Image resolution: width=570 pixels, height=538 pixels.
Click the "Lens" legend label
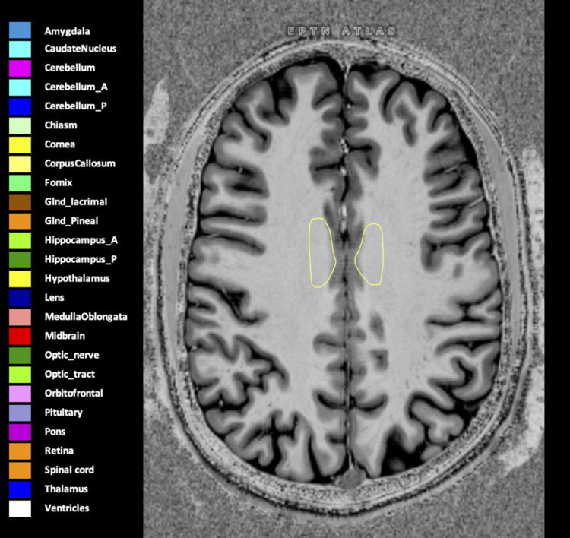pos(55,298)
